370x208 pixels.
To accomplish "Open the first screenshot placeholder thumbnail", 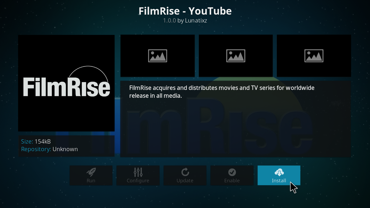I will pyautogui.click(x=158, y=56).
